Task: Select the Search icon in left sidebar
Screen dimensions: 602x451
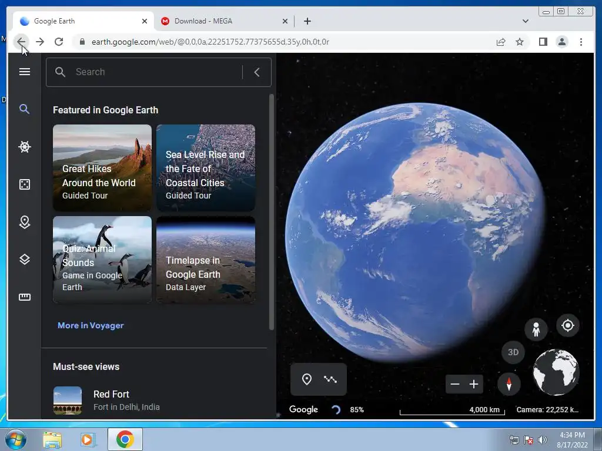Action: point(25,109)
